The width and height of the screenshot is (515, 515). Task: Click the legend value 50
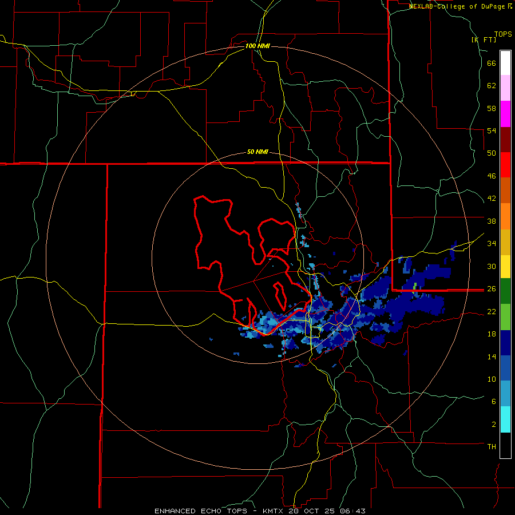[492, 153]
